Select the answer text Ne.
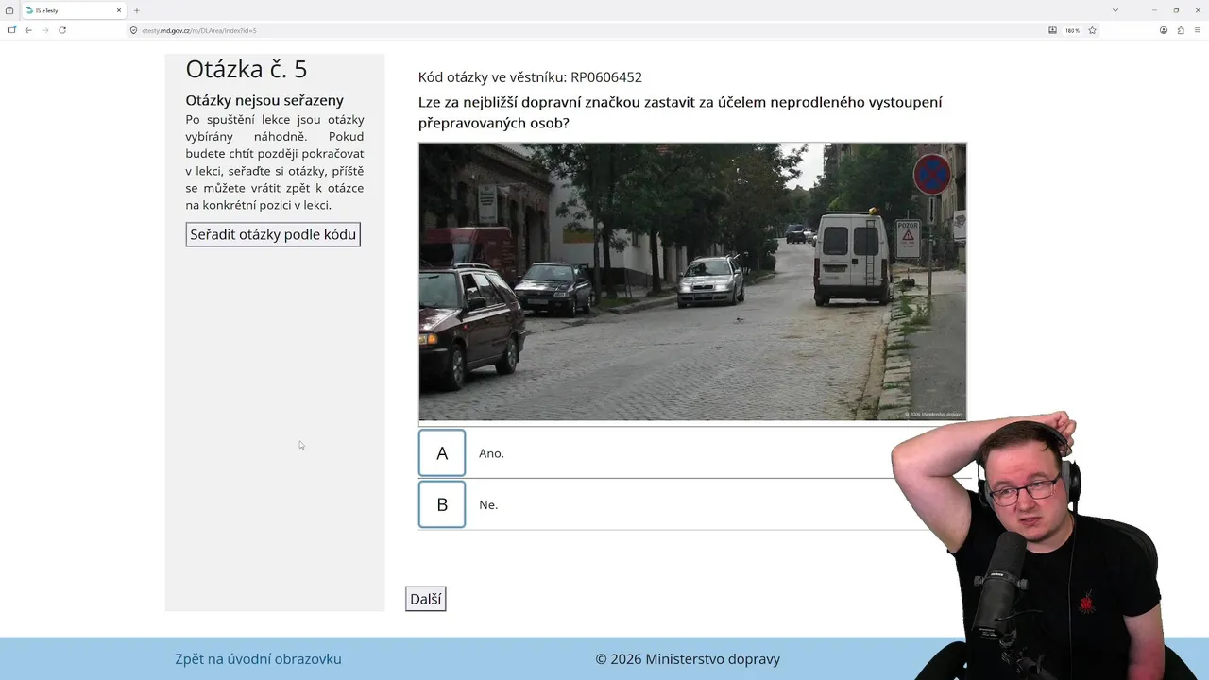 (x=488, y=504)
